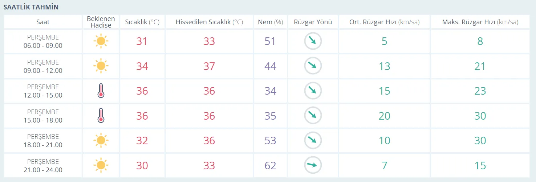Click the sunny icon for 18.00 - 21.00
536x182 pixels.
pyautogui.click(x=101, y=140)
